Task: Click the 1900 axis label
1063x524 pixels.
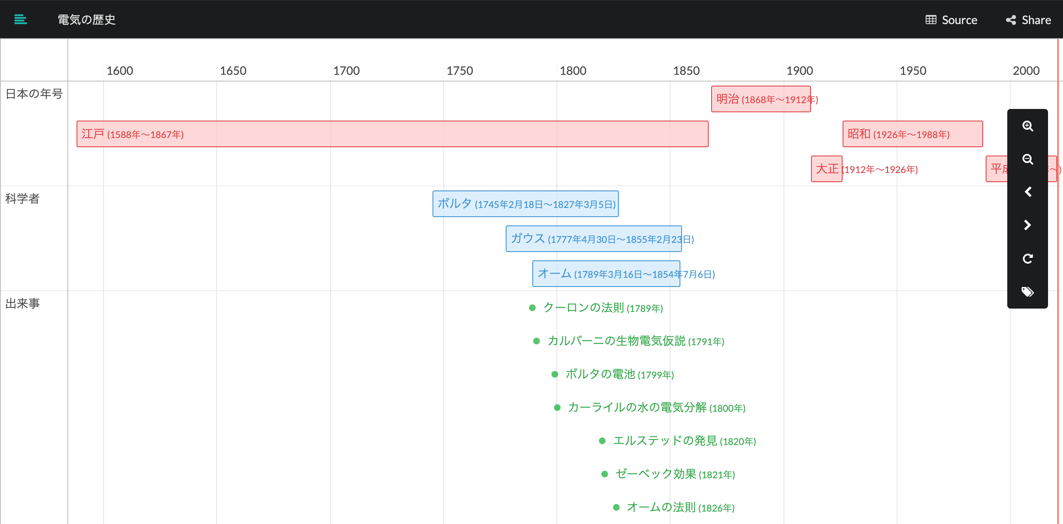Action: 800,70
